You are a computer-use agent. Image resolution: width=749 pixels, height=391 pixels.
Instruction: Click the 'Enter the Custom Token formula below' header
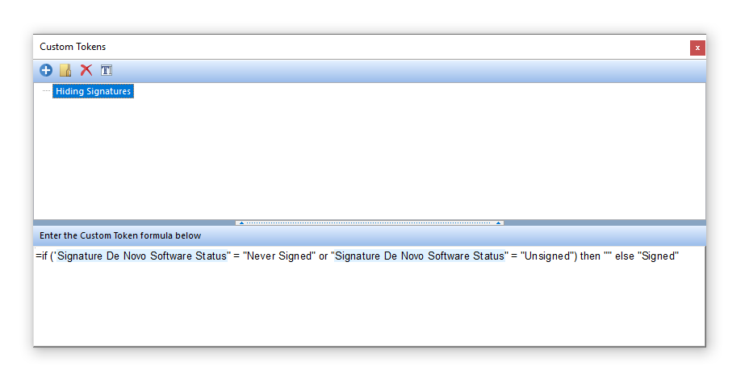(120, 236)
